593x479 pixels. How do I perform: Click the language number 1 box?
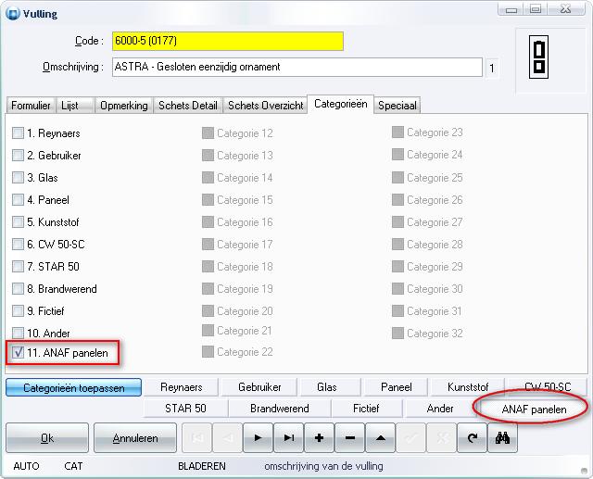(x=492, y=68)
